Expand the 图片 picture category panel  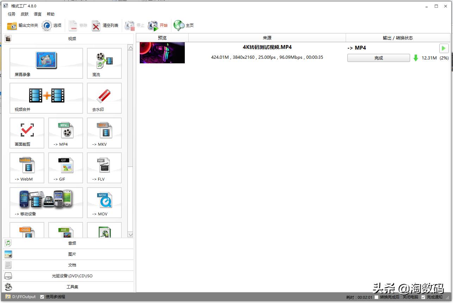point(72,254)
